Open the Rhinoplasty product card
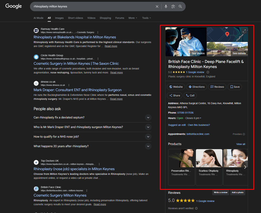This screenshot has width=261, height=213. click(235, 167)
